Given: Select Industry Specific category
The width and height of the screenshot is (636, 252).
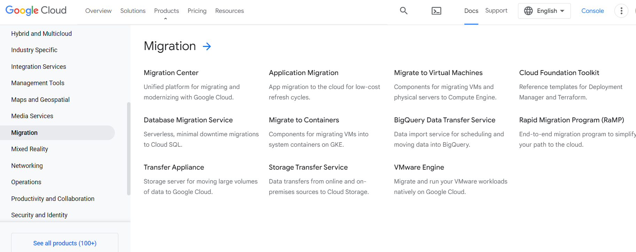Looking at the screenshot, I should point(34,50).
